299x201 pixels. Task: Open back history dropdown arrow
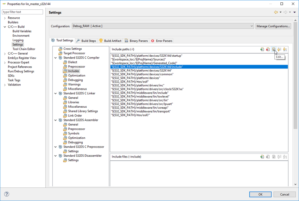tap(280, 12)
